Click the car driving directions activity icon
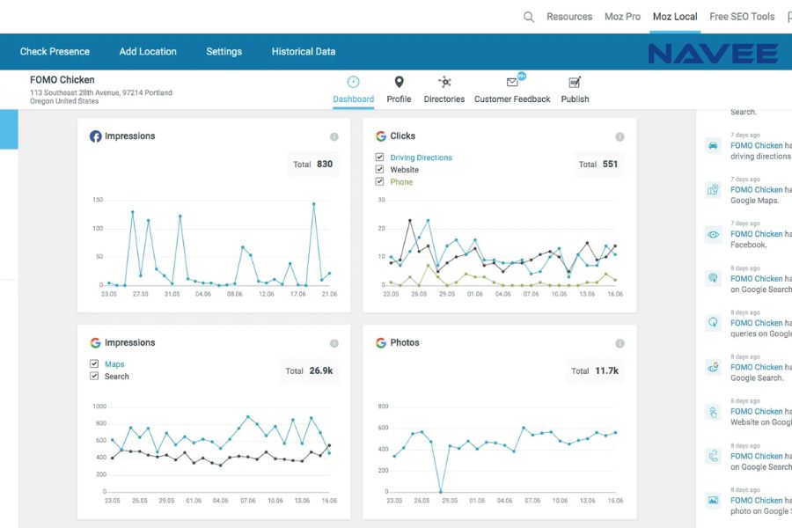This screenshot has width=792, height=528. [713, 146]
